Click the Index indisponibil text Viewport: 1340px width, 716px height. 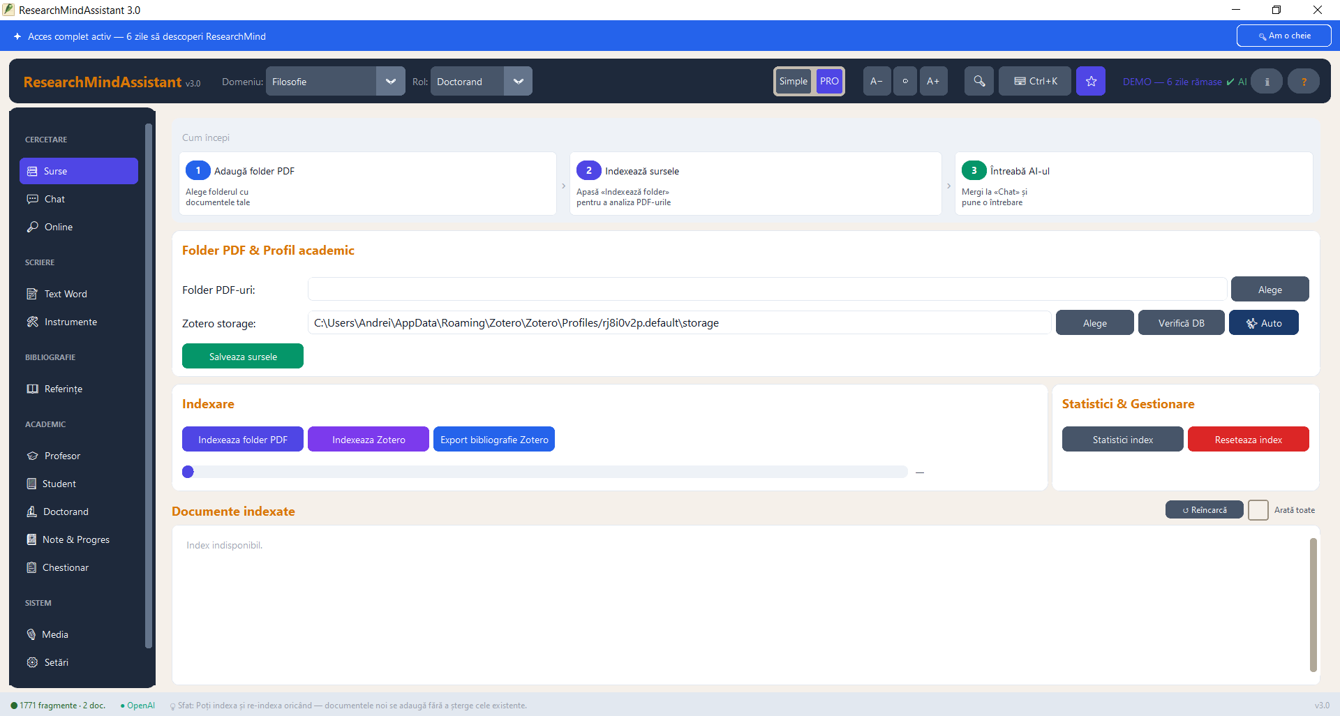[x=224, y=545]
